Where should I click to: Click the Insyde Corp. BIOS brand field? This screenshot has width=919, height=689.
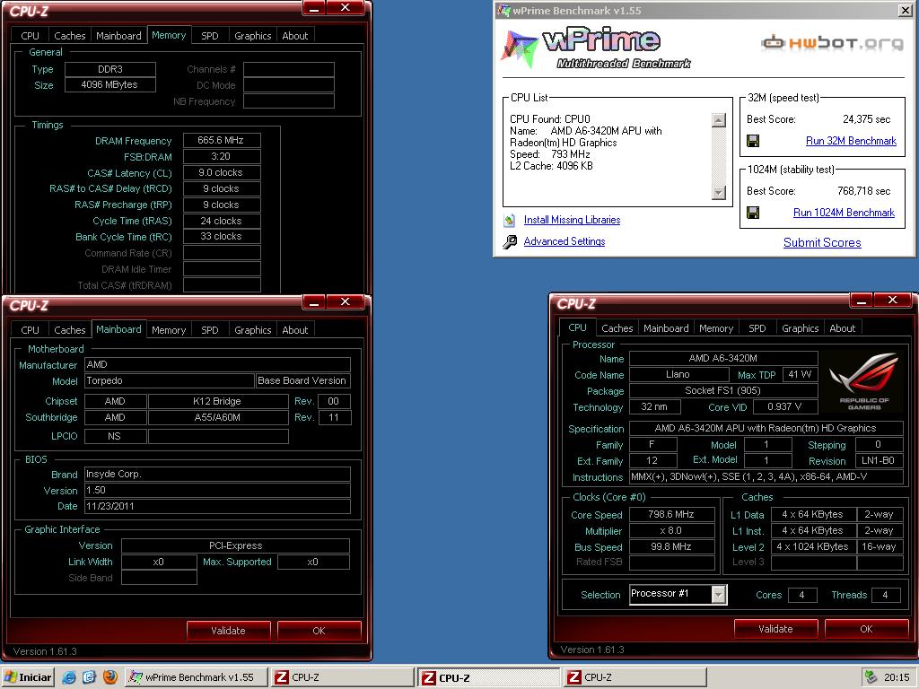click(x=217, y=474)
